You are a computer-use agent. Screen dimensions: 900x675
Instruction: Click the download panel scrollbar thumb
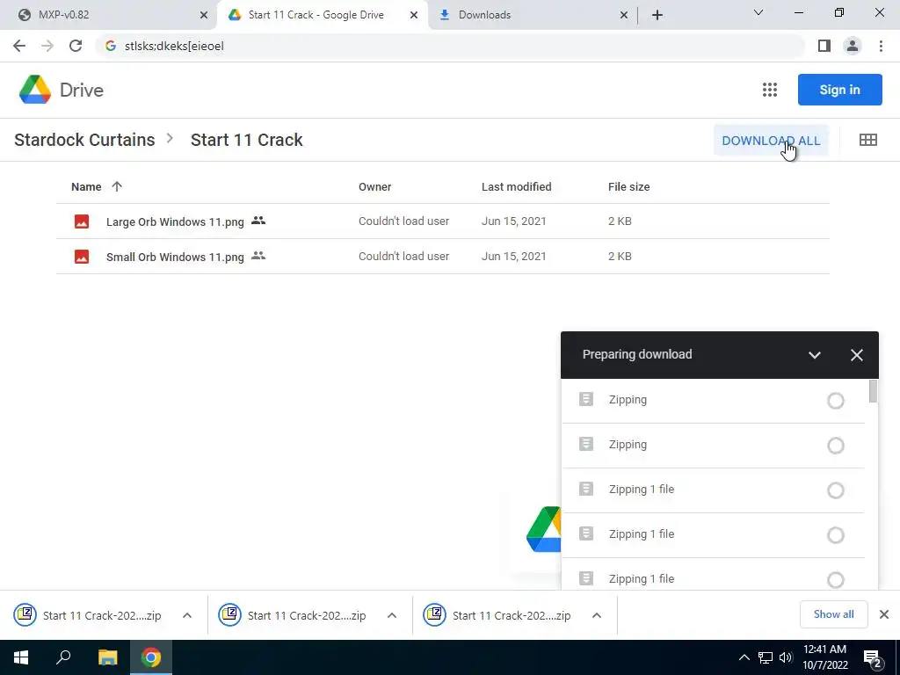coord(873,391)
